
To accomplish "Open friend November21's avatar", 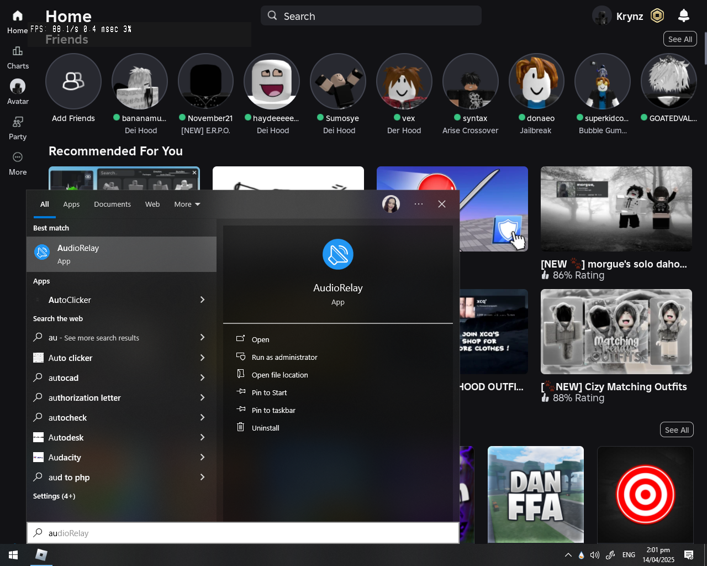I will click(x=206, y=81).
